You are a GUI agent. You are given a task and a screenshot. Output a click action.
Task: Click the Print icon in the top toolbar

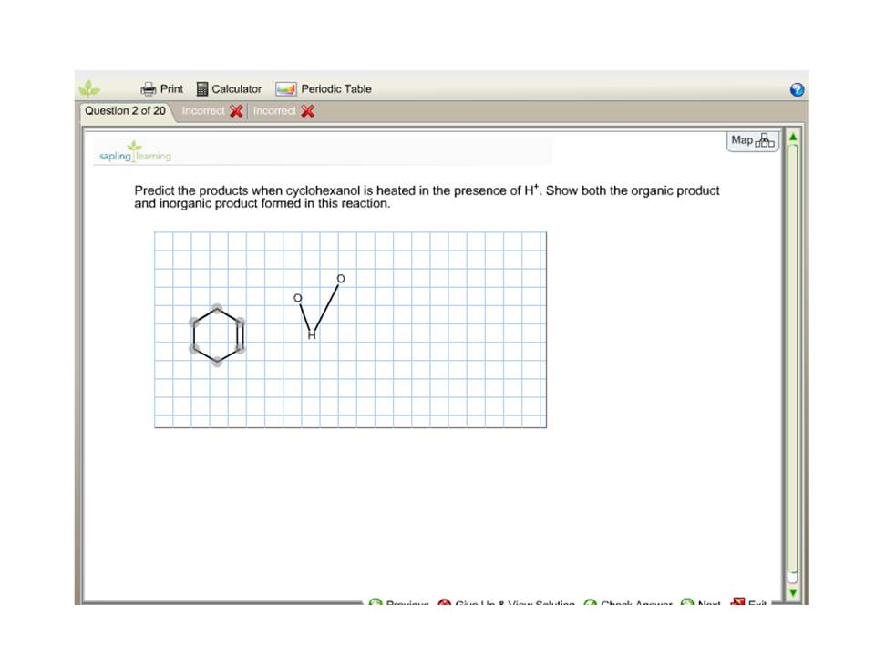click(148, 88)
